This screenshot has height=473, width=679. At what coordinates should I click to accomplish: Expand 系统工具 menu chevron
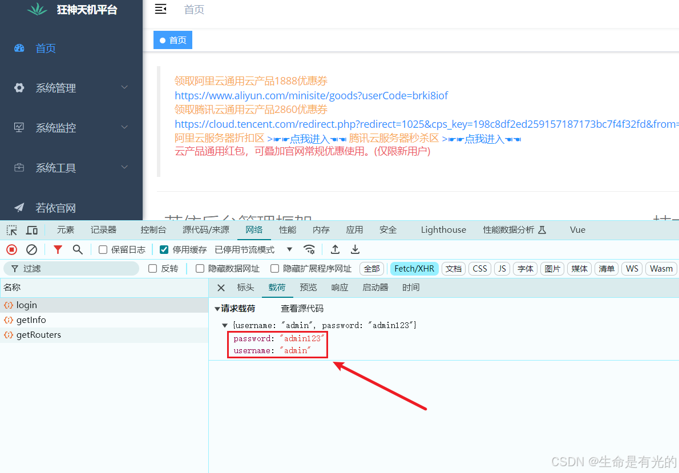point(124,167)
